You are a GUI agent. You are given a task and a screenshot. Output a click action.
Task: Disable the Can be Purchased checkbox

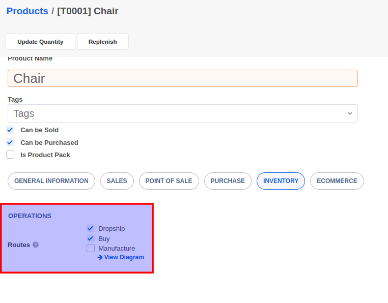[x=10, y=142]
